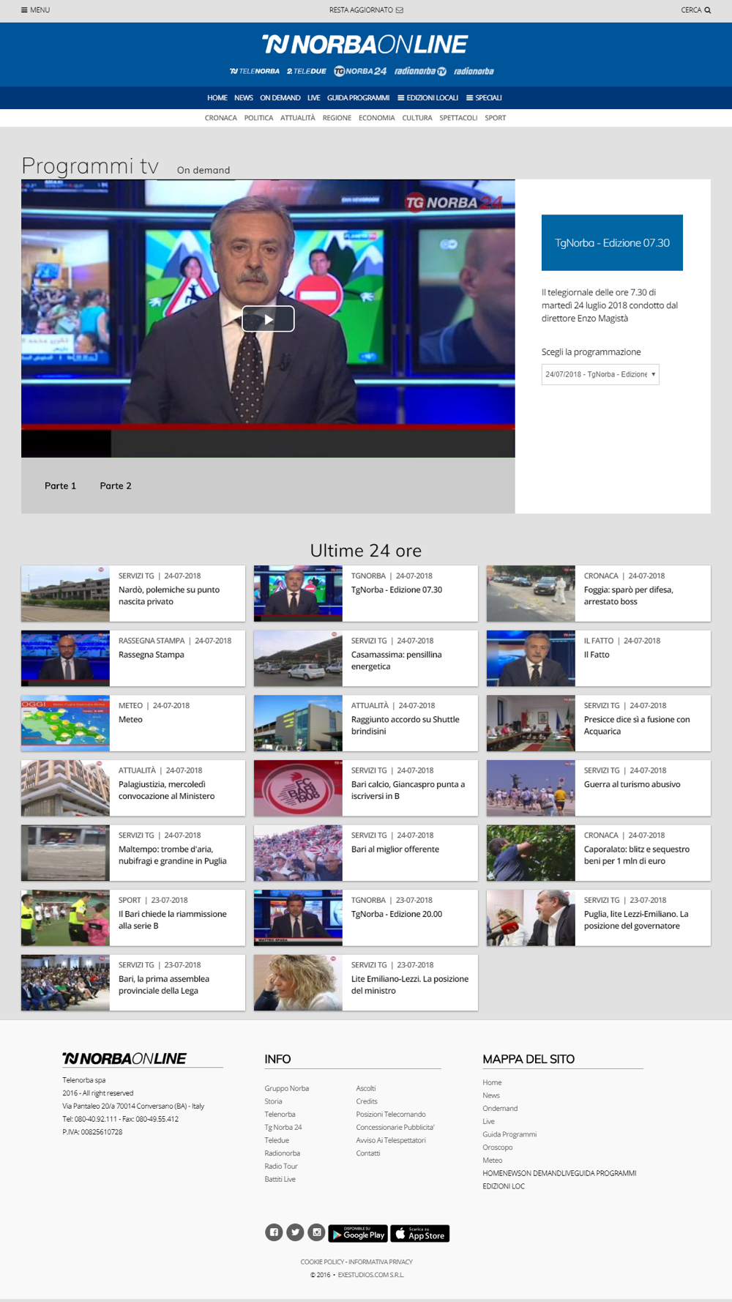Open Meteo video thumbnail
Image resolution: width=732 pixels, height=1302 pixels.
[x=65, y=723]
